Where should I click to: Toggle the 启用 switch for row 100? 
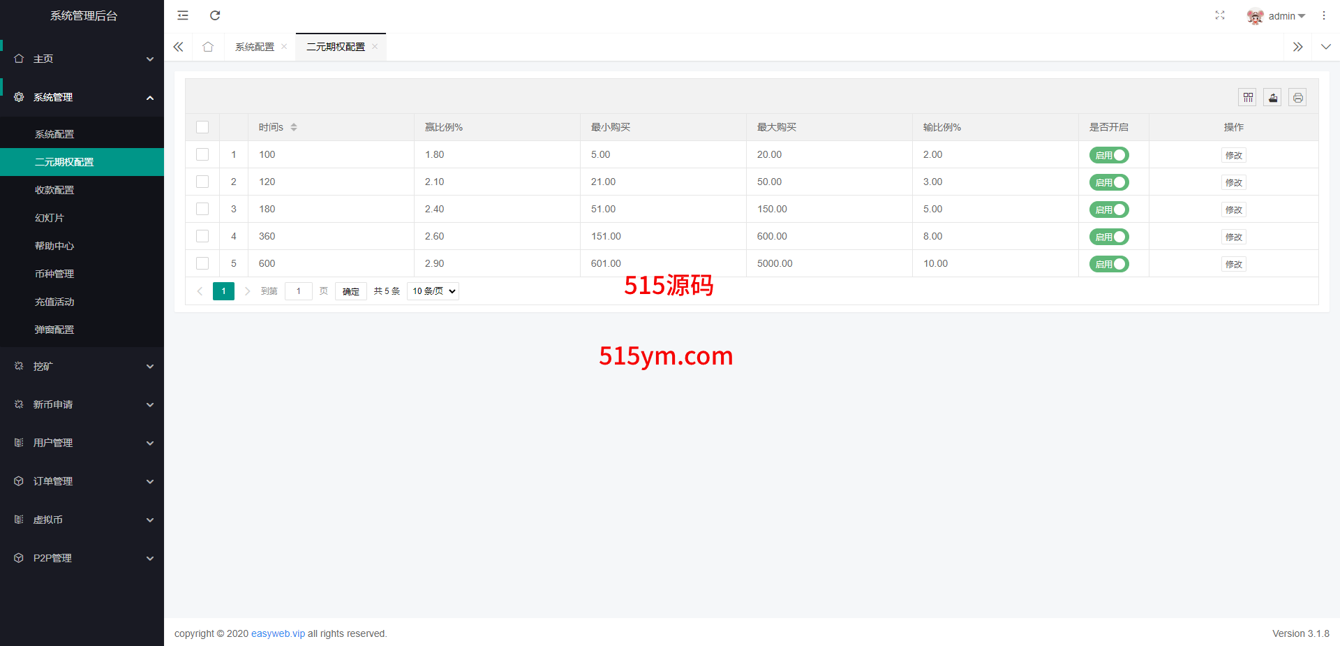(x=1109, y=155)
